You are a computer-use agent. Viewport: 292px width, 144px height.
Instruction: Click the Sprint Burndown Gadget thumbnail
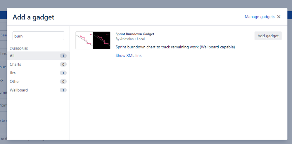tap(93, 40)
